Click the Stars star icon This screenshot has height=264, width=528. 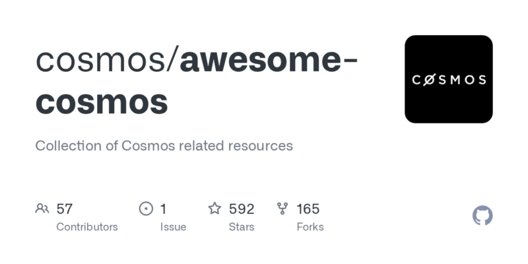tap(214, 209)
